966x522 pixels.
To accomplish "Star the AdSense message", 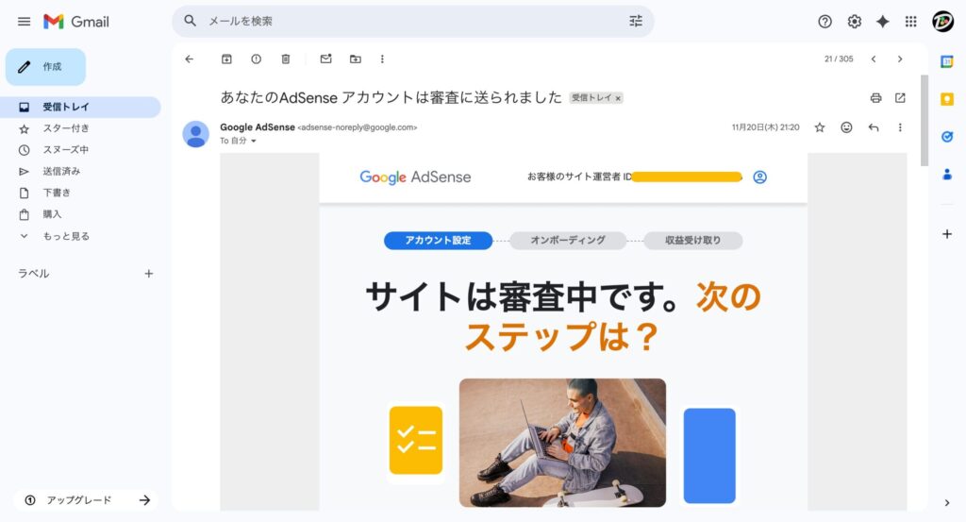I will point(820,127).
